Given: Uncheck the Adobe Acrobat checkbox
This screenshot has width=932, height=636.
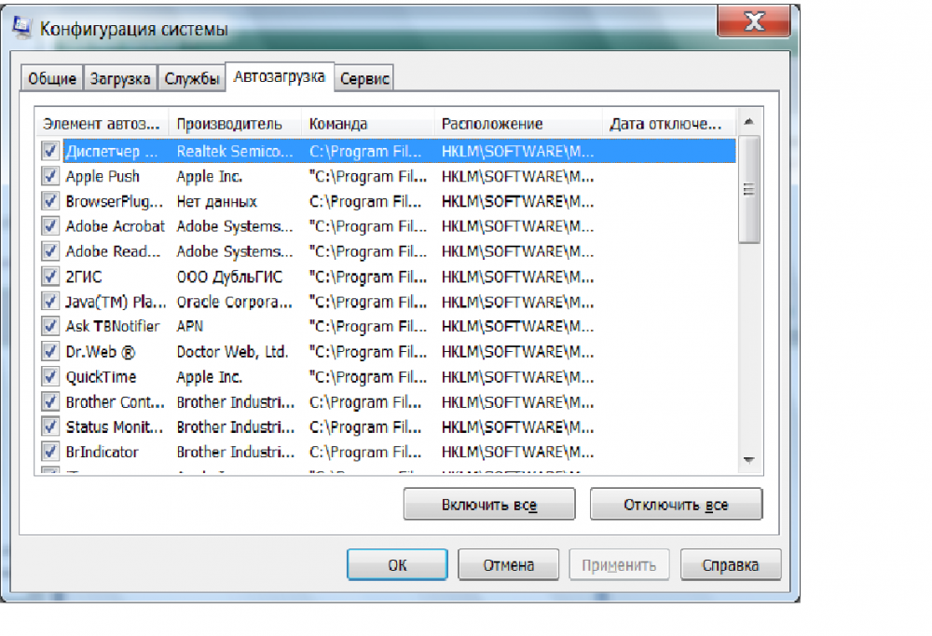Looking at the screenshot, I should coord(50,225).
